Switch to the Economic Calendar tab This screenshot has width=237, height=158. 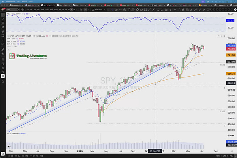point(16,5)
